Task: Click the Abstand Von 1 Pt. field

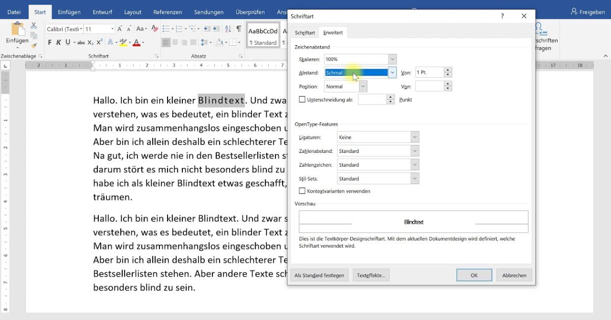Action: pos(429,73)
